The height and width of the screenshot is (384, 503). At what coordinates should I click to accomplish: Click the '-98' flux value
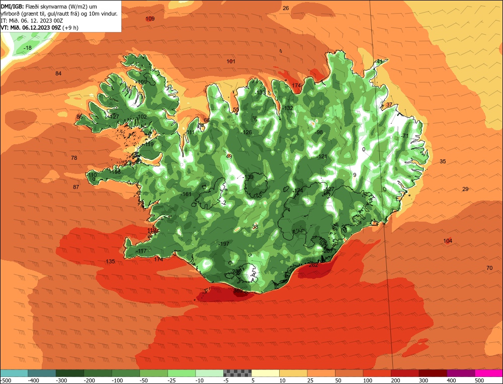tap(318, 132)
